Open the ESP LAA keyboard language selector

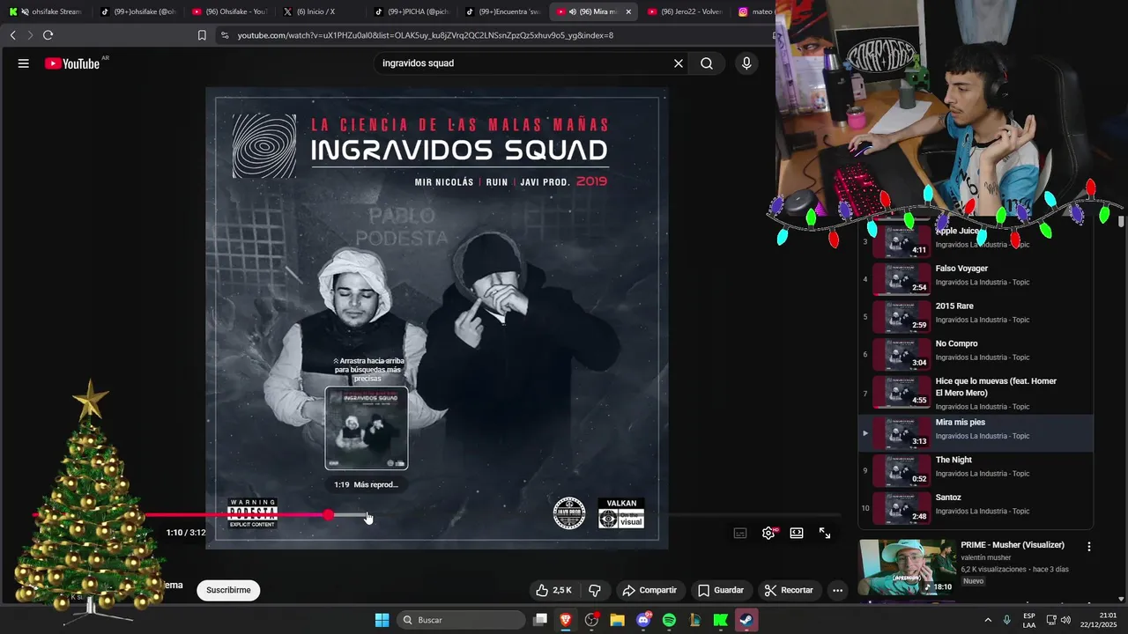[x=1029, y=620]
